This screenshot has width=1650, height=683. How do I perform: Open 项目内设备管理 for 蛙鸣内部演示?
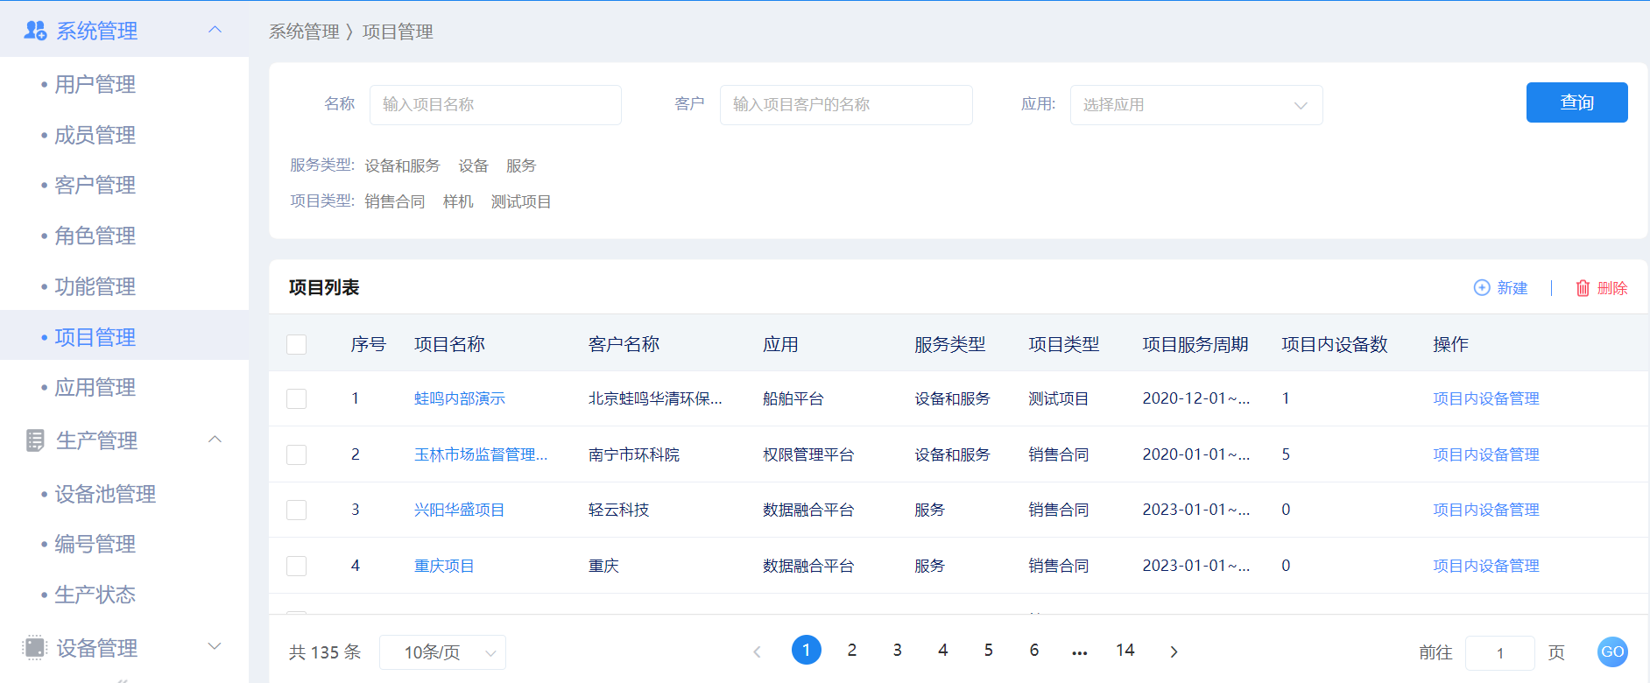[1486, 398]
